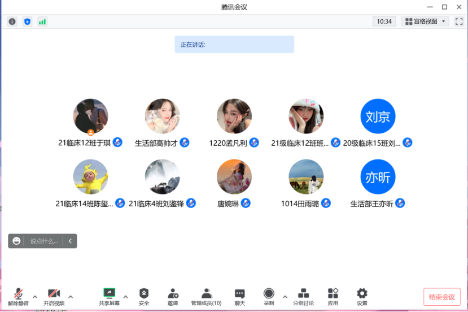
Task: Turn on camera with 开启视频
Action: [x=54, y=296]
